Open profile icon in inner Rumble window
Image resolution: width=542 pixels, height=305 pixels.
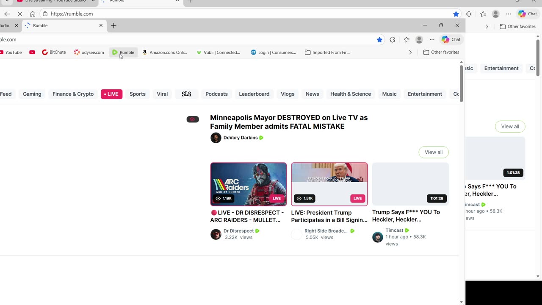[419, 39]
